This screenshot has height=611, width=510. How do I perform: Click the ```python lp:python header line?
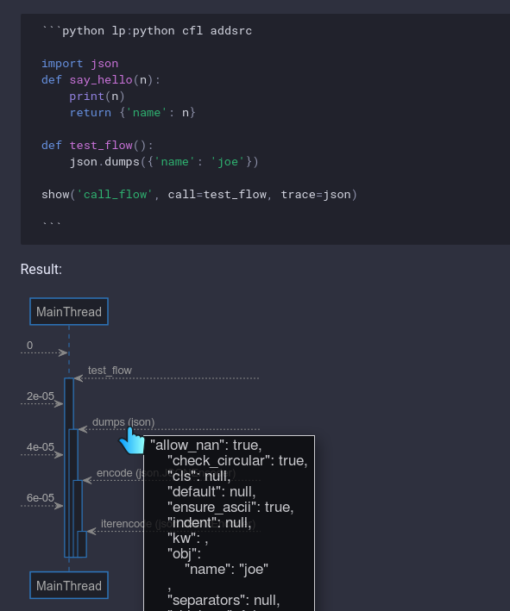pyautogui.click(x=147, y=31)
